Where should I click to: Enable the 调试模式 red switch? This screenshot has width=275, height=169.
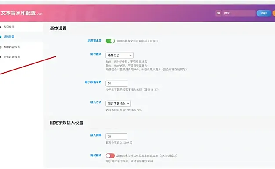click(110, 155)
